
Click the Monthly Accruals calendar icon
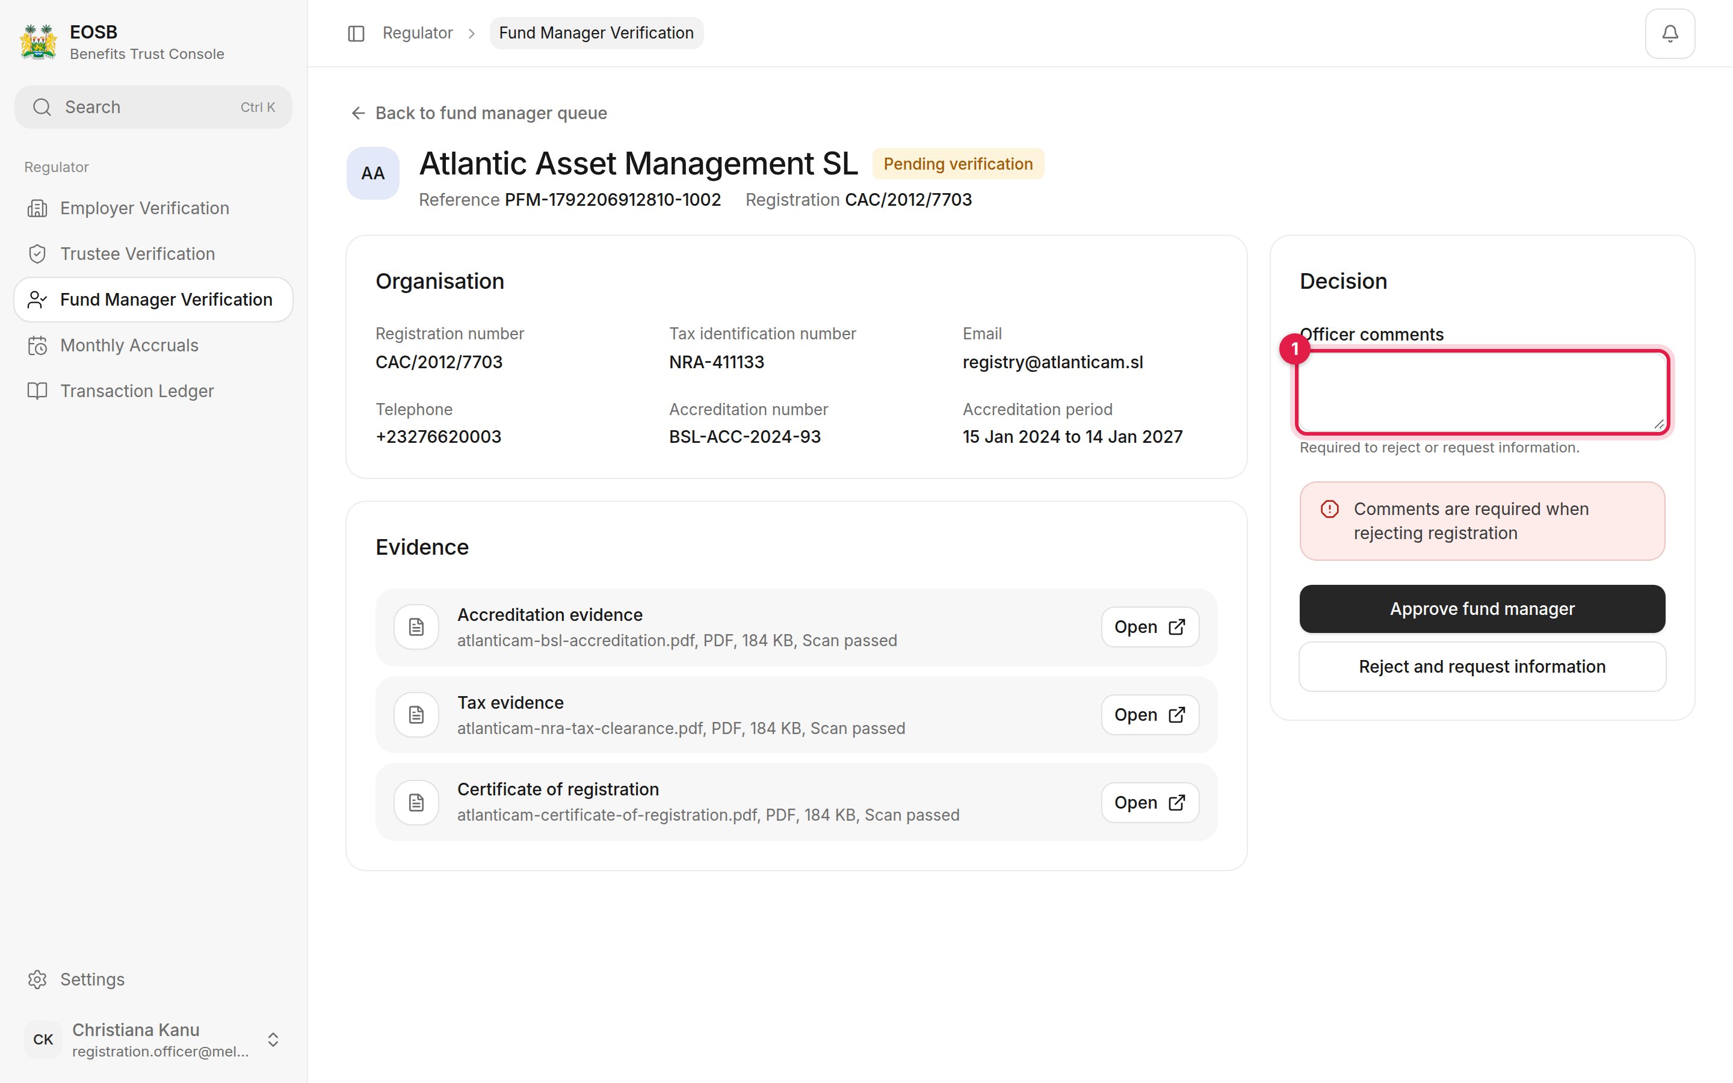[37, 346]
